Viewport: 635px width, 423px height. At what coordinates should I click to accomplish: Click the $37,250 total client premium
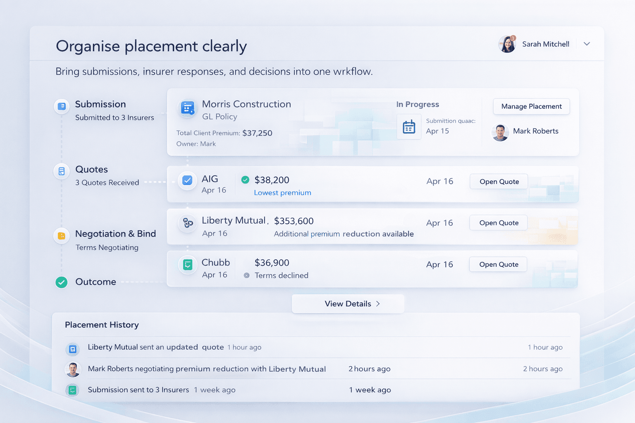257,133
